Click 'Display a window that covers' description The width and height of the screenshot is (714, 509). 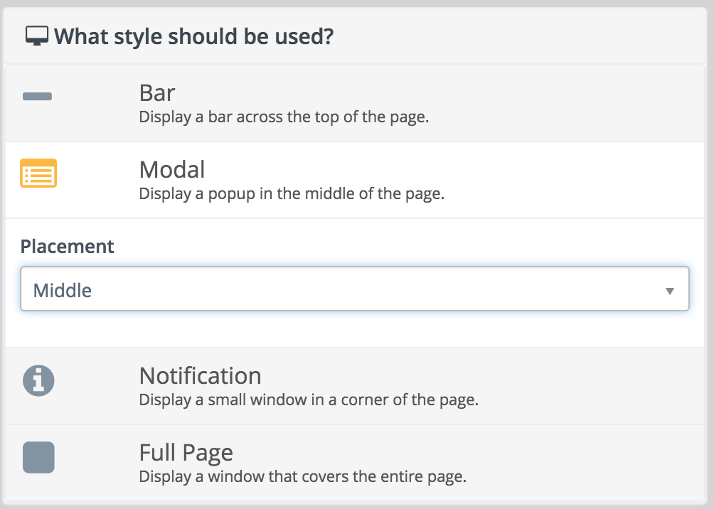tap(303, 477)
